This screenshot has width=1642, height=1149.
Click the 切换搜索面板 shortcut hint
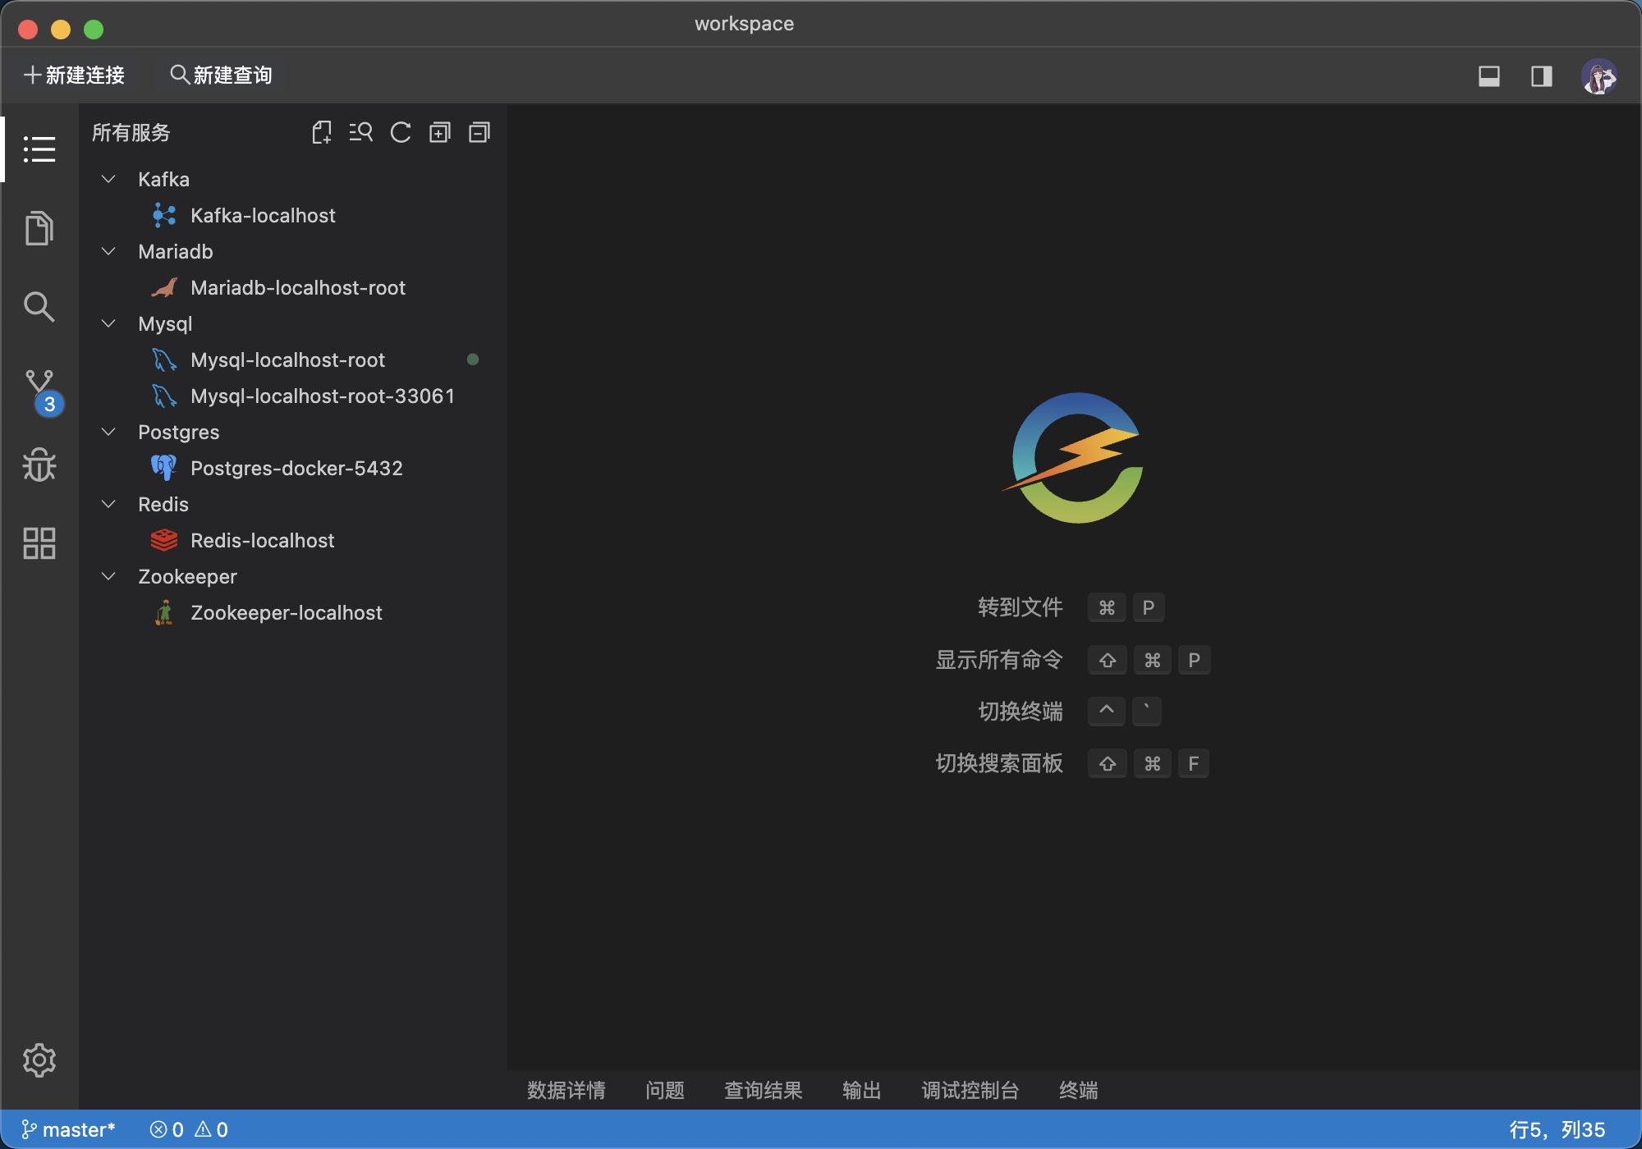tap(999, 763)
